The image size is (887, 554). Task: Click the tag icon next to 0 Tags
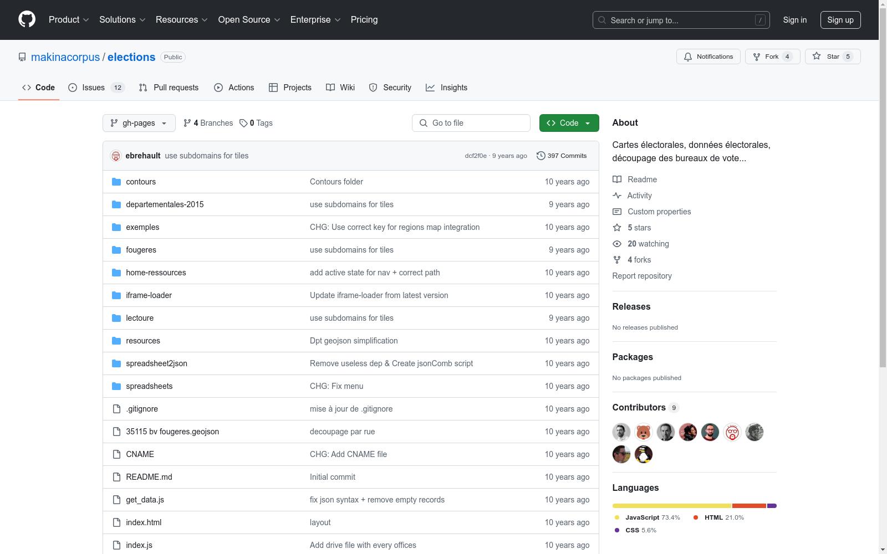(243, 123)
